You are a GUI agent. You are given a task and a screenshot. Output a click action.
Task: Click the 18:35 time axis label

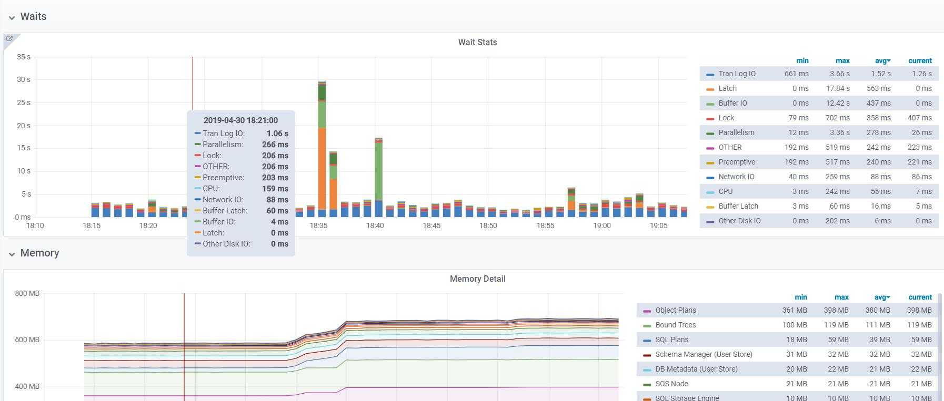318,226
